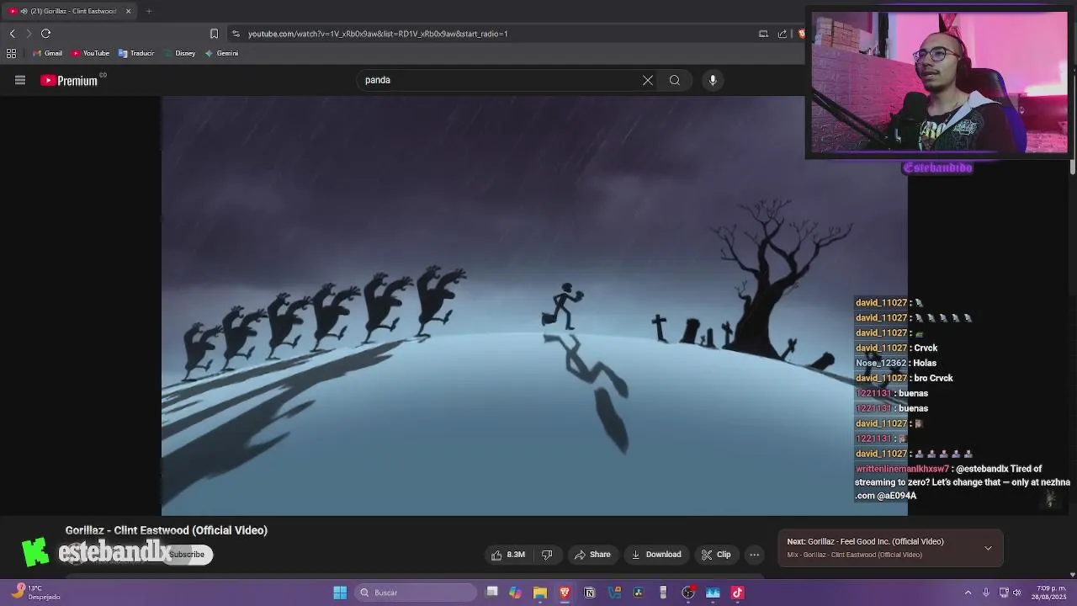The image size is (1077, 606).
Task: Launch Copilot from the taskbar
Action: pos(515,593)
